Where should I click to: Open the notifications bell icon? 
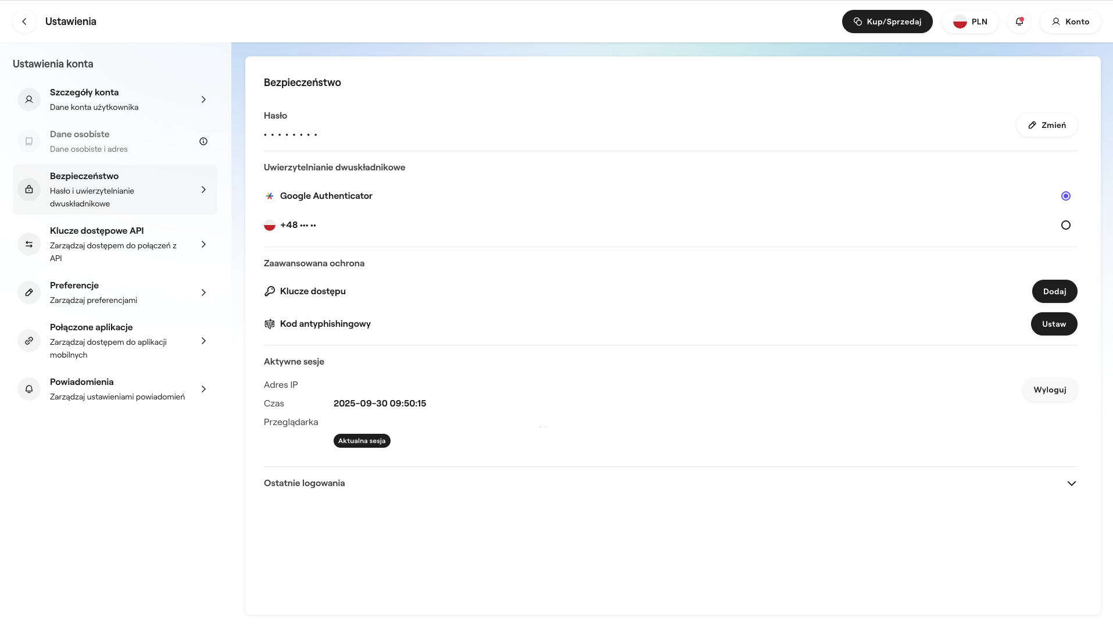pyautogui.click(x=1019, y=22)
